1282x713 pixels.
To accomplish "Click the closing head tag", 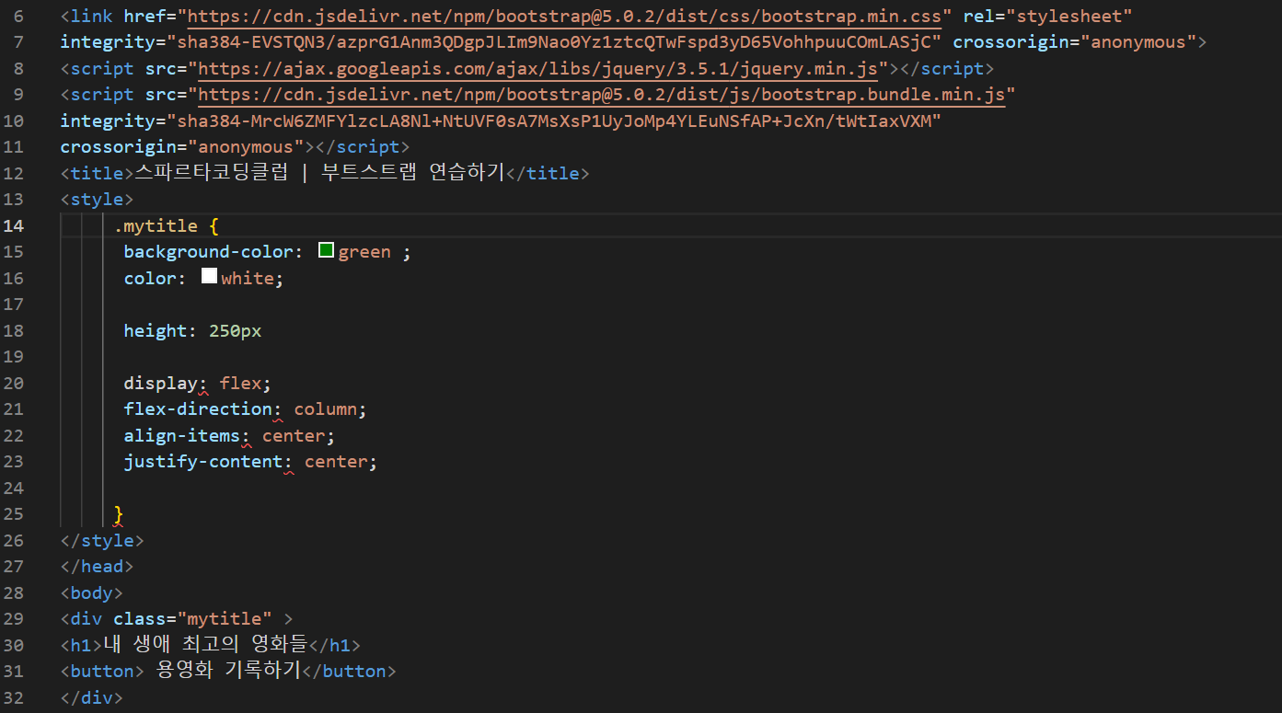I will coord(98,566).
